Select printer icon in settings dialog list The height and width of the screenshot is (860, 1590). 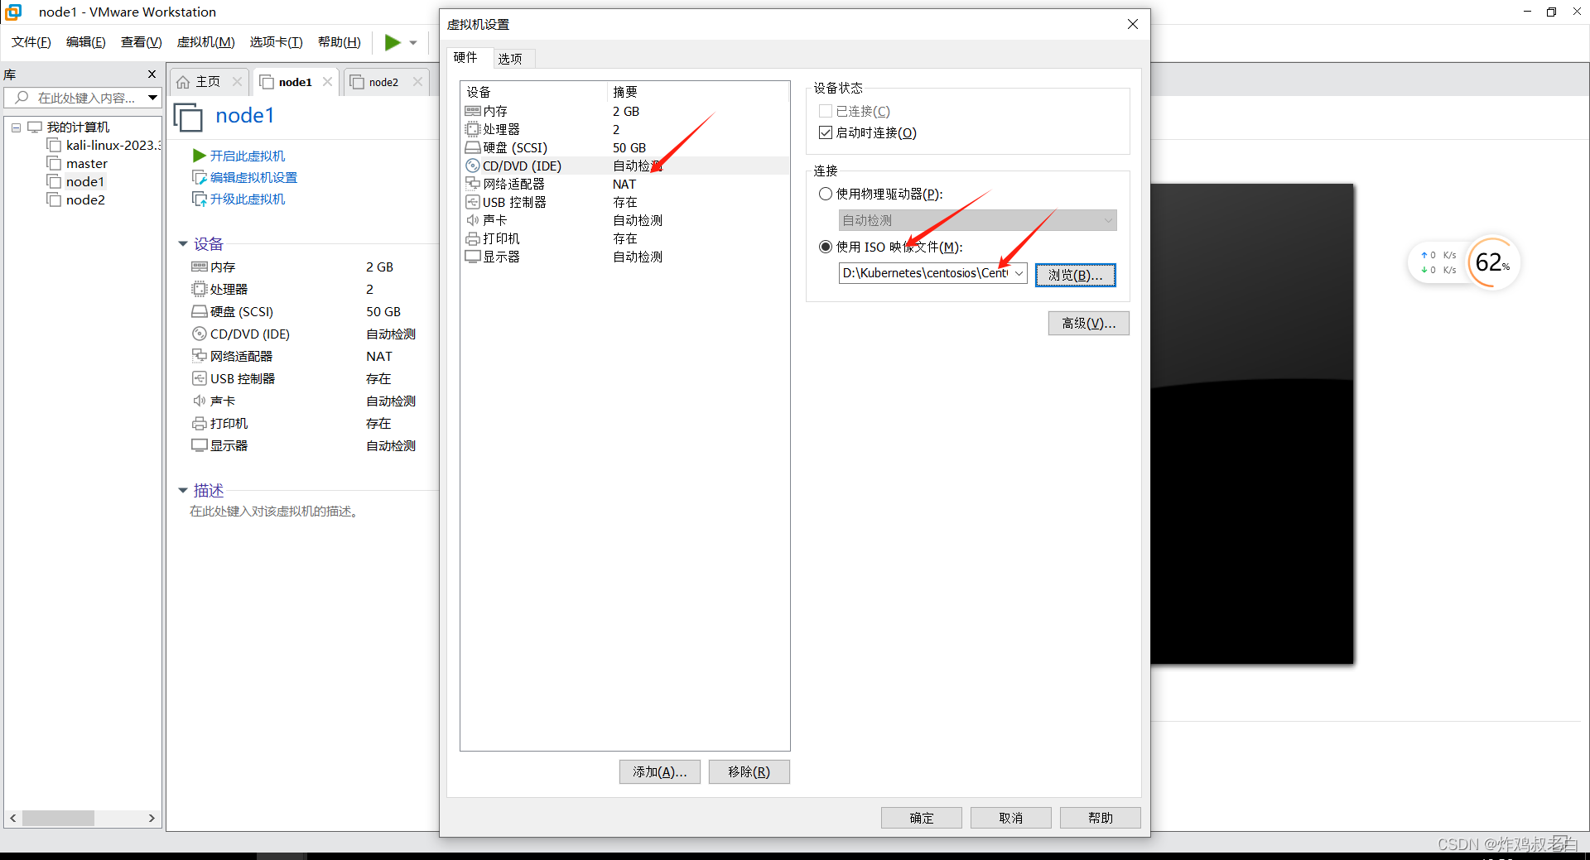point(473,238)
